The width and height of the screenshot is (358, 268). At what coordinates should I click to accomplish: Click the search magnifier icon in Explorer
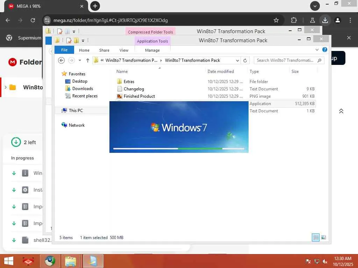[320, 60]
